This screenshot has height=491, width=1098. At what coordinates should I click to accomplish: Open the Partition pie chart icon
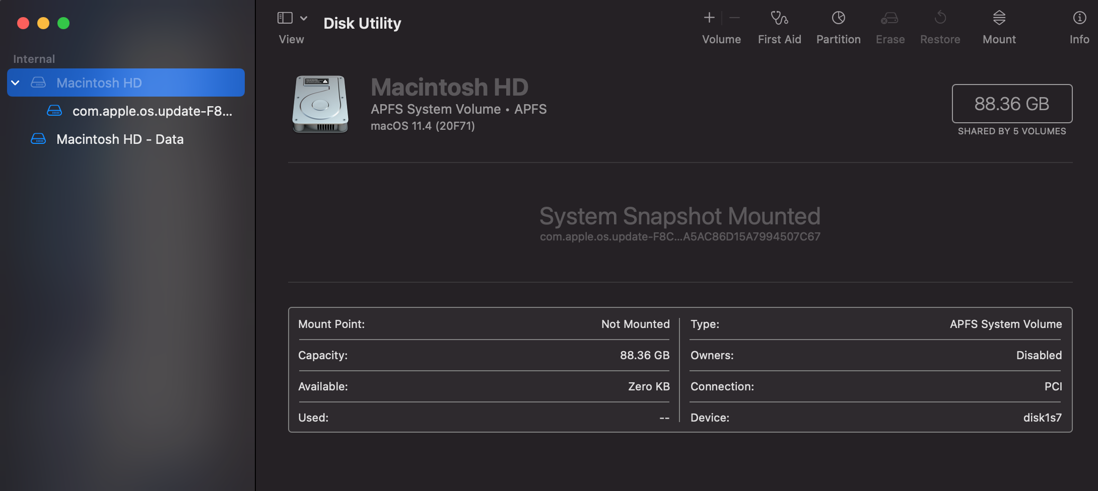click(x=839, y=18)
